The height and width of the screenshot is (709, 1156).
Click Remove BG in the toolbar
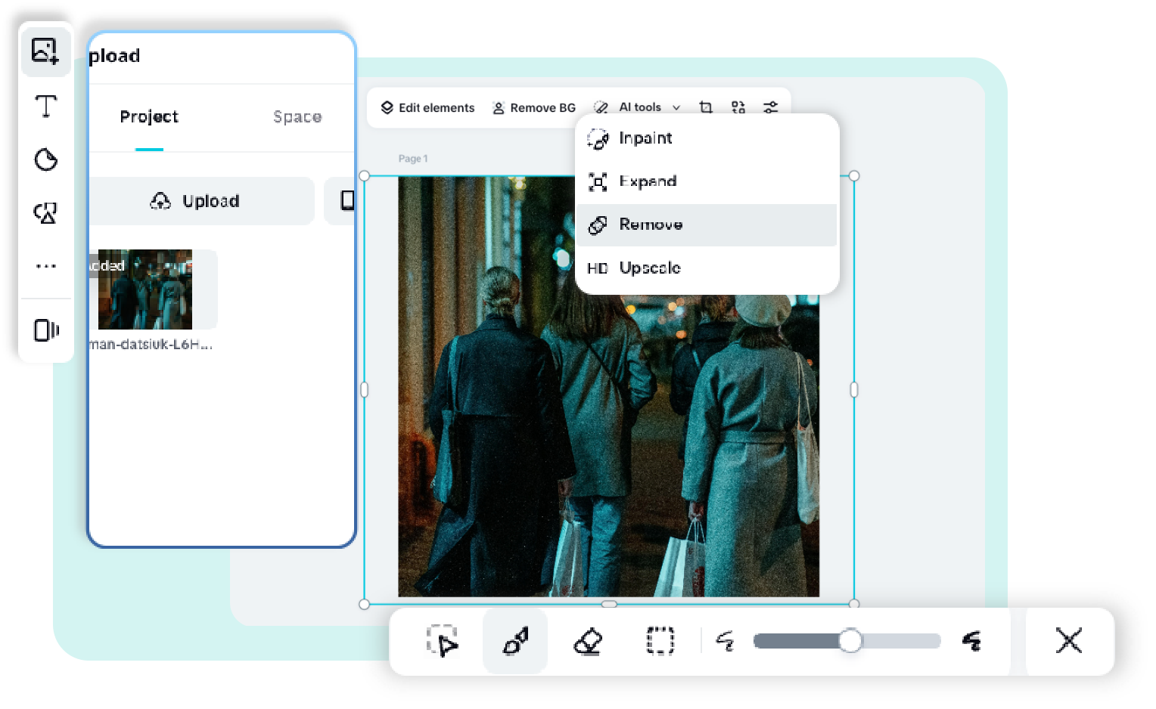pos(534,108)
